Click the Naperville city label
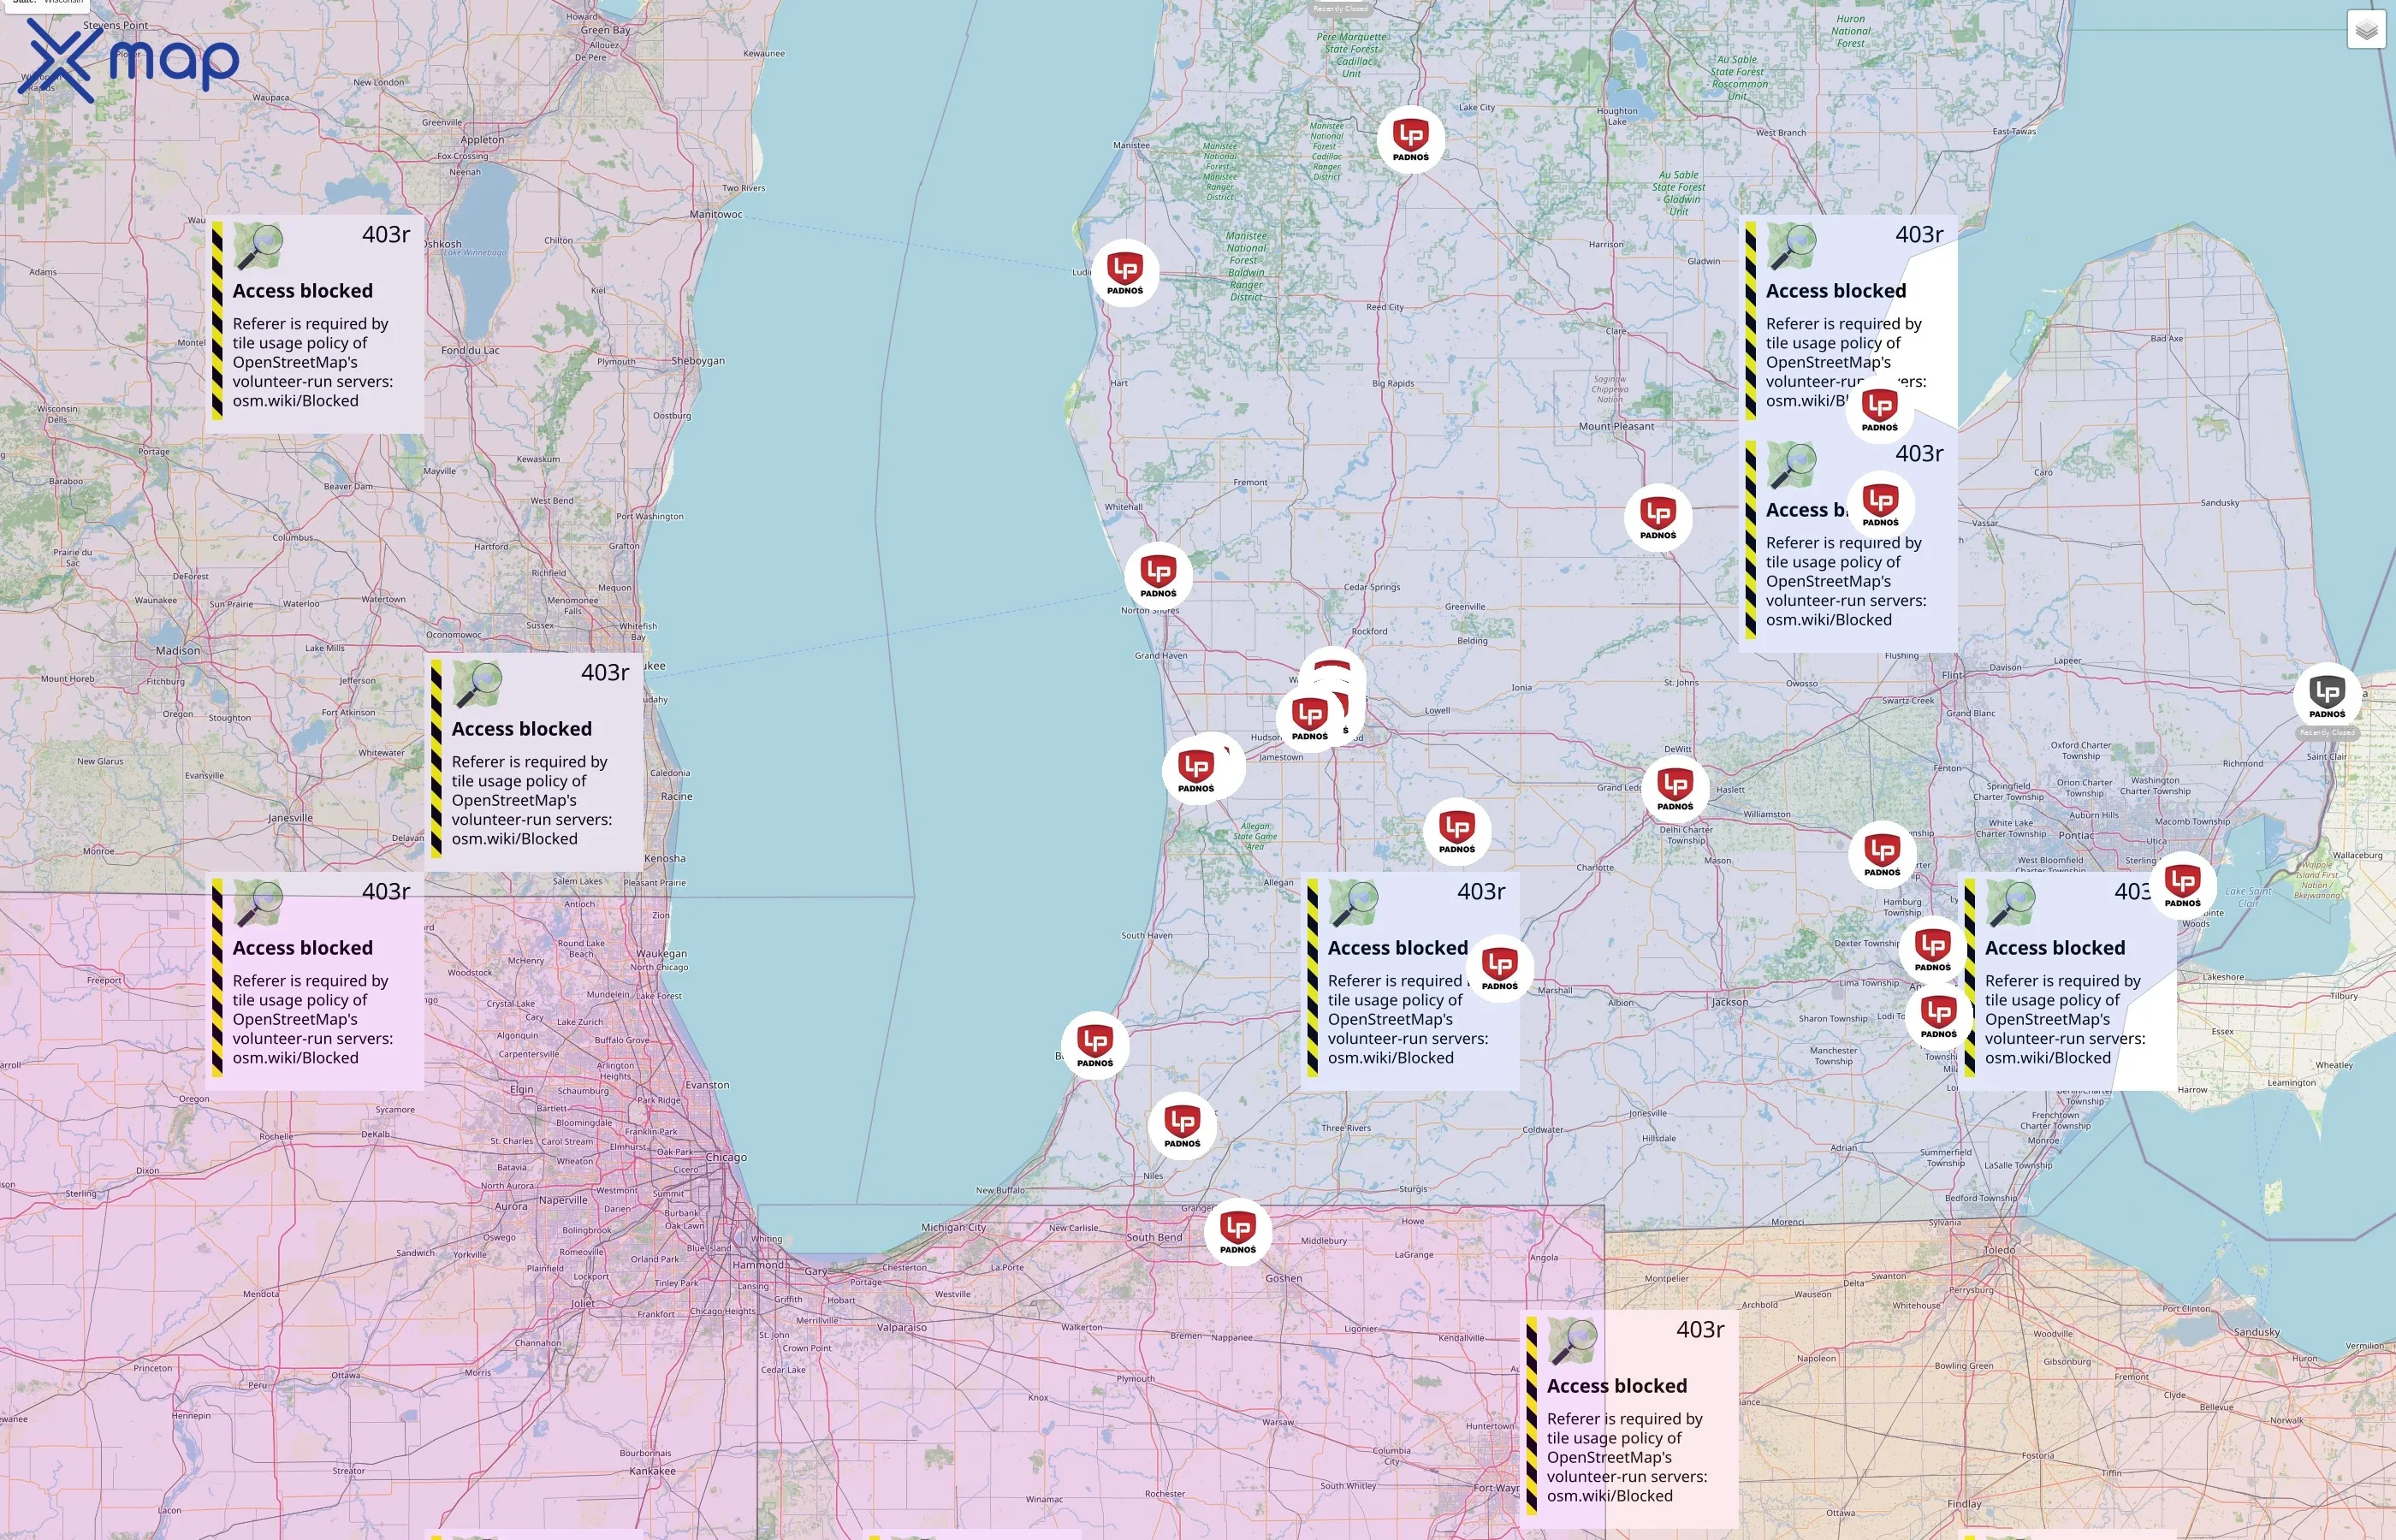 [563, 1200]
